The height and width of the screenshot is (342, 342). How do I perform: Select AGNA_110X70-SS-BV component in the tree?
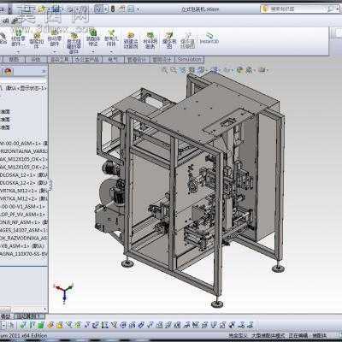click(x=24, y=253)
